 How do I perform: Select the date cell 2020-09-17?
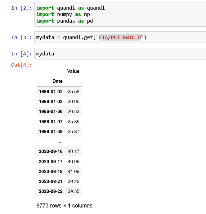click(51, 162)
